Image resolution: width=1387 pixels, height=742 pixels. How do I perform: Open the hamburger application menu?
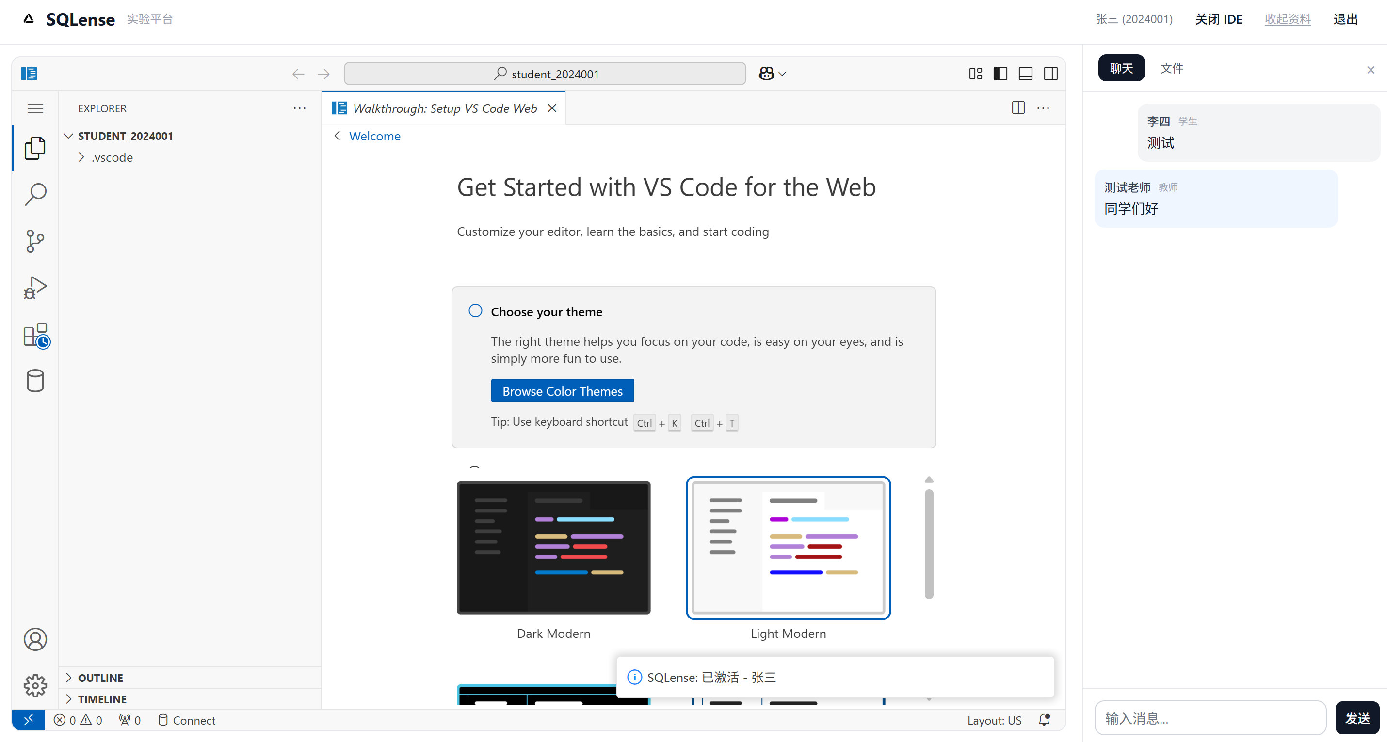35,108
